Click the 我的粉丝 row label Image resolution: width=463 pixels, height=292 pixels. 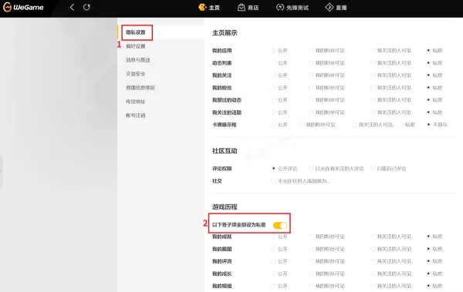221,88
